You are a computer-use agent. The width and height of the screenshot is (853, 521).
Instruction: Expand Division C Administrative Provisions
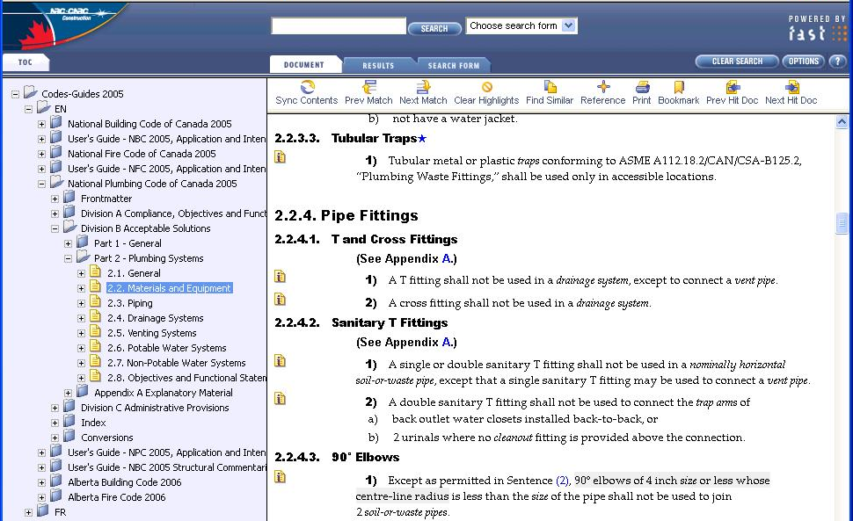coord(55,408)
